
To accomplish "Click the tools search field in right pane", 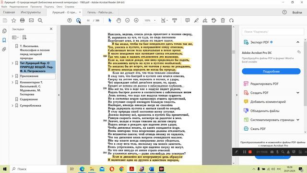I will point(273,32).
